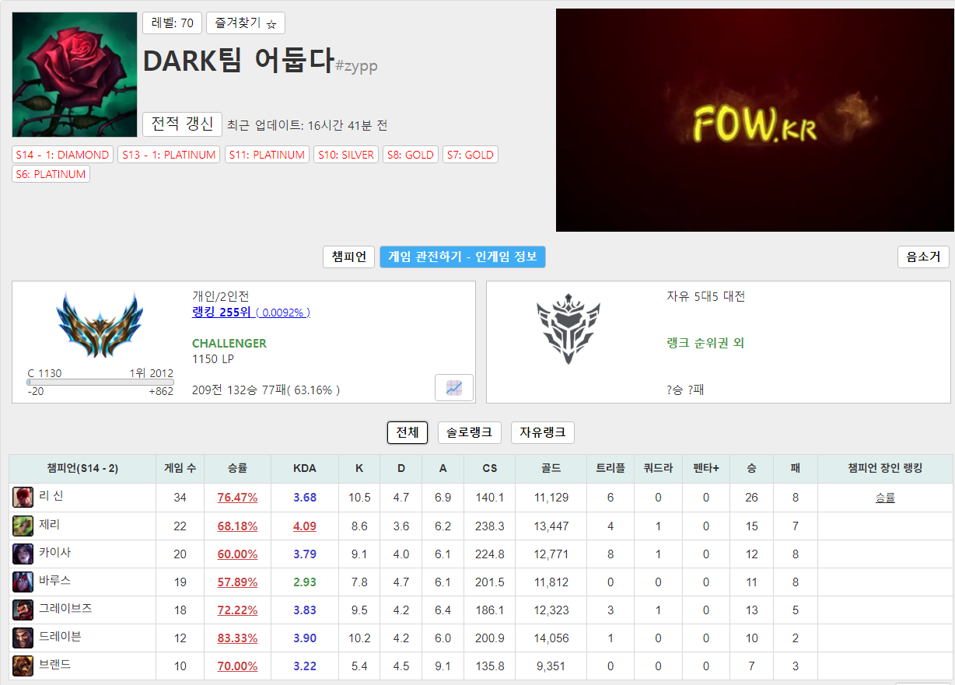955x685 pixels.
Task: Click 바루스 win rate 57.89%
Action: [237, 582]
